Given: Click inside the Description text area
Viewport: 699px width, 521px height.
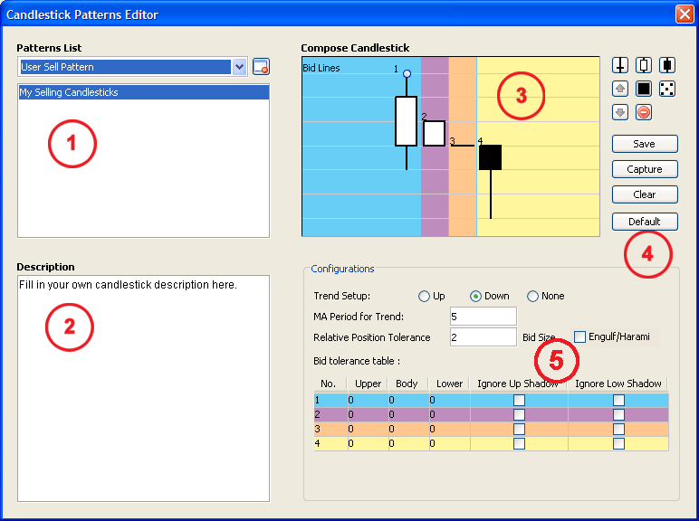Looking at the screenshot, I should click(x=143, y=389).
